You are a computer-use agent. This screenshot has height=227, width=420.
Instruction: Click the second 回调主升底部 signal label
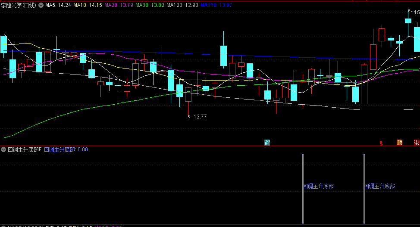pos(379,187)
